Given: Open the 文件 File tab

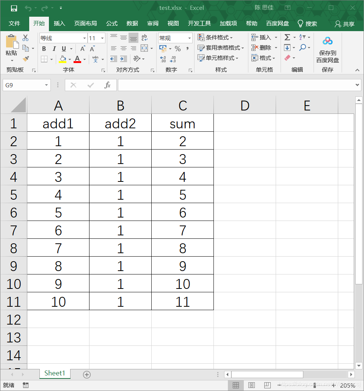Looking at the screenshot, I should point(14,24).
